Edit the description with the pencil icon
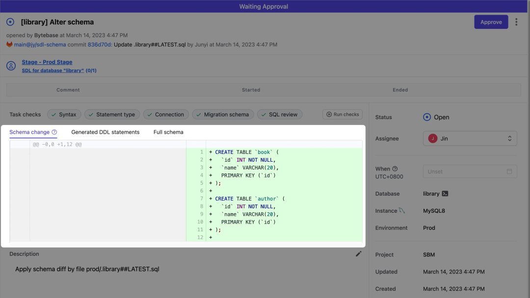Image resolution: width=530 pixels, height=298 pixels. click(358, 254)
